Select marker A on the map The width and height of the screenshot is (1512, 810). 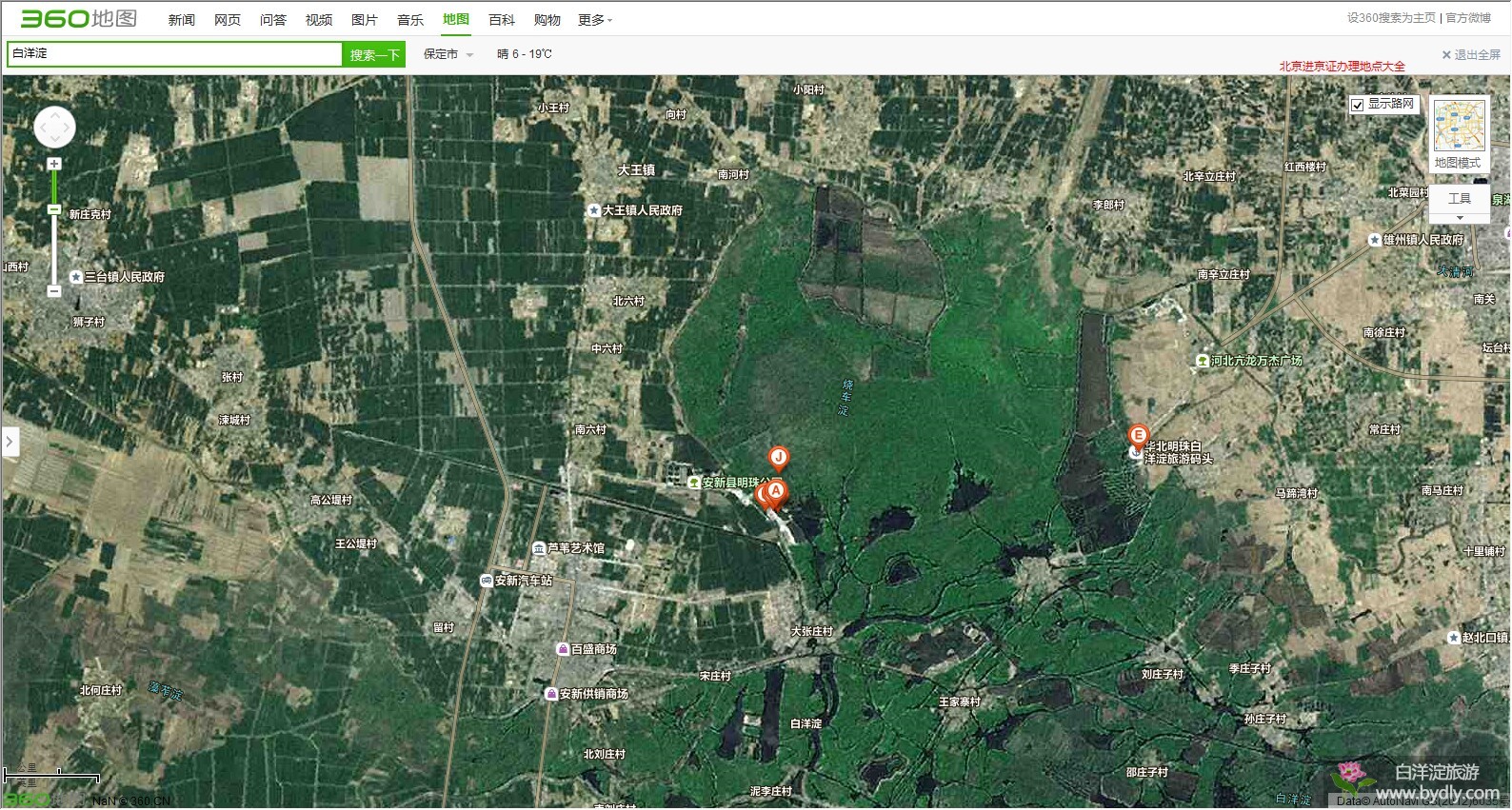(776, 492)
